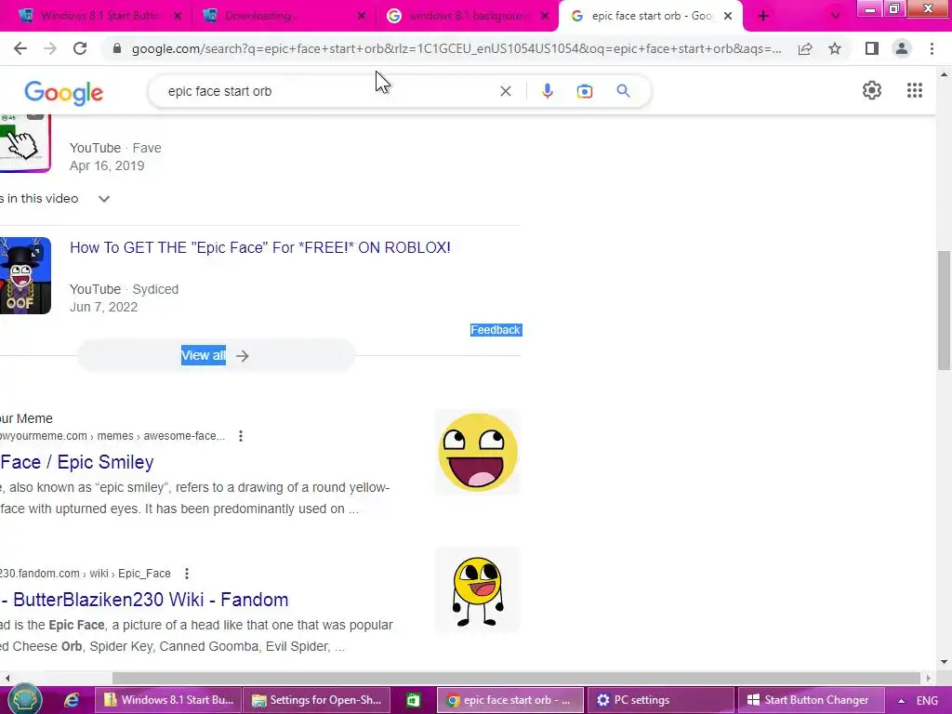Close the 'Windows 8.1 Start Button' tab
The height and width of the screenshot is (714, 952).
click(178, 17)
